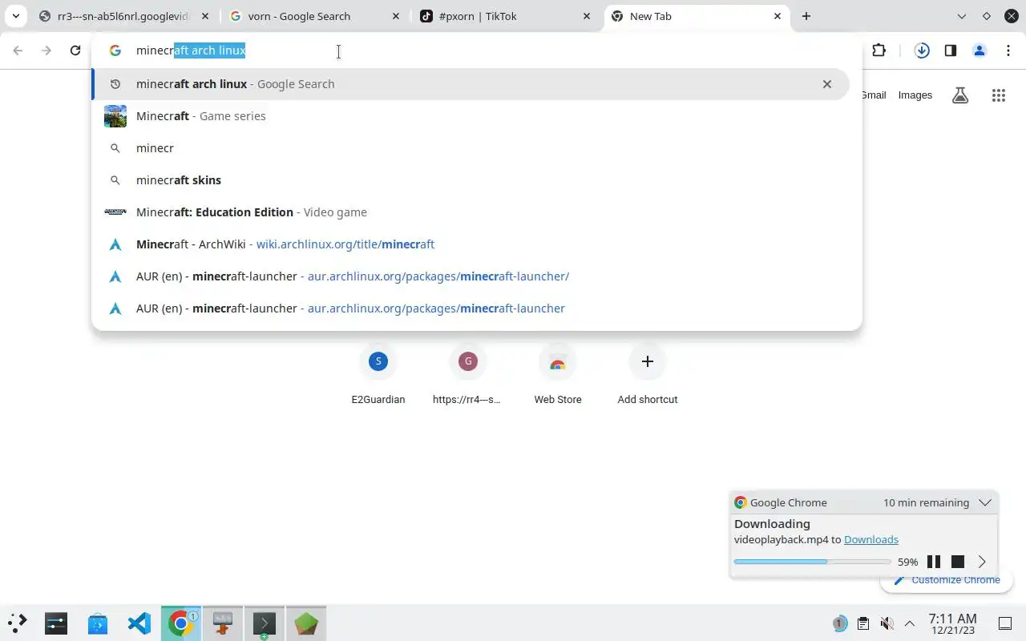This screenshot has width=1026, height=641.
Task: Toggle the side panel icon
Action: (951, 50)
